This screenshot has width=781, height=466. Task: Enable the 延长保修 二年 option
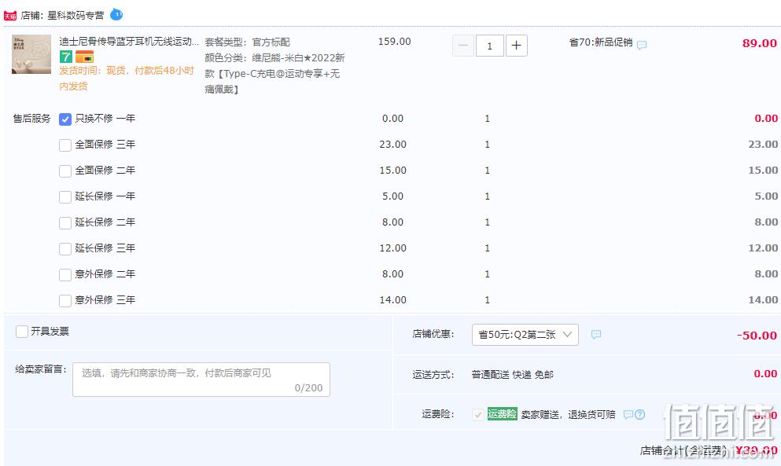click(x=65, y=222)
